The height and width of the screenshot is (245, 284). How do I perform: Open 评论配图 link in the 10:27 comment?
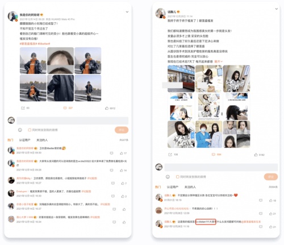92,178
